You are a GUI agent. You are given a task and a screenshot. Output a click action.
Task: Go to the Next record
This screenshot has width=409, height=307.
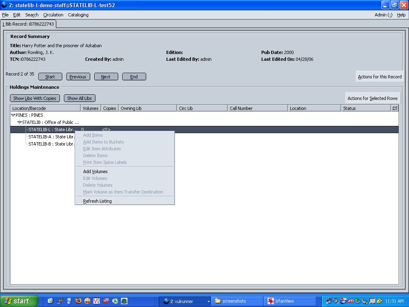click(x=106, y=77)
